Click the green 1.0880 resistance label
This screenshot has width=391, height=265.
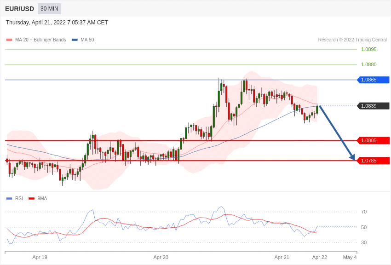(x=369, y=64)
